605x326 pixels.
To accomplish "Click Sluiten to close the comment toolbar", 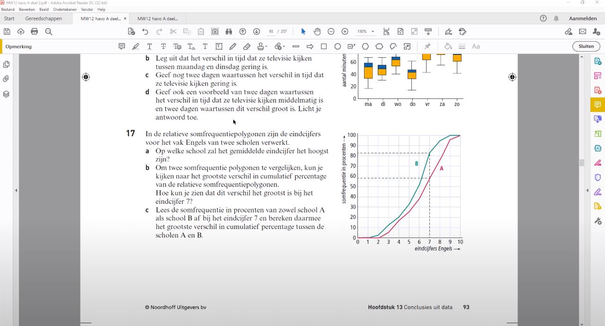I will (586, 46).
